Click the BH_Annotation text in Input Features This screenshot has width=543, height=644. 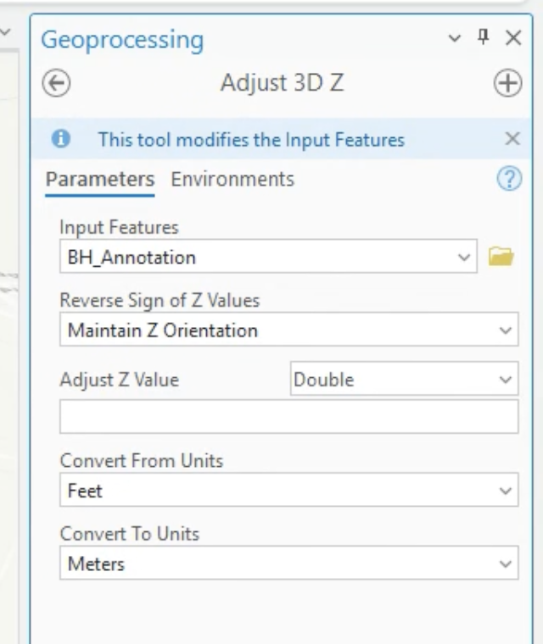(x=132, y=258)
